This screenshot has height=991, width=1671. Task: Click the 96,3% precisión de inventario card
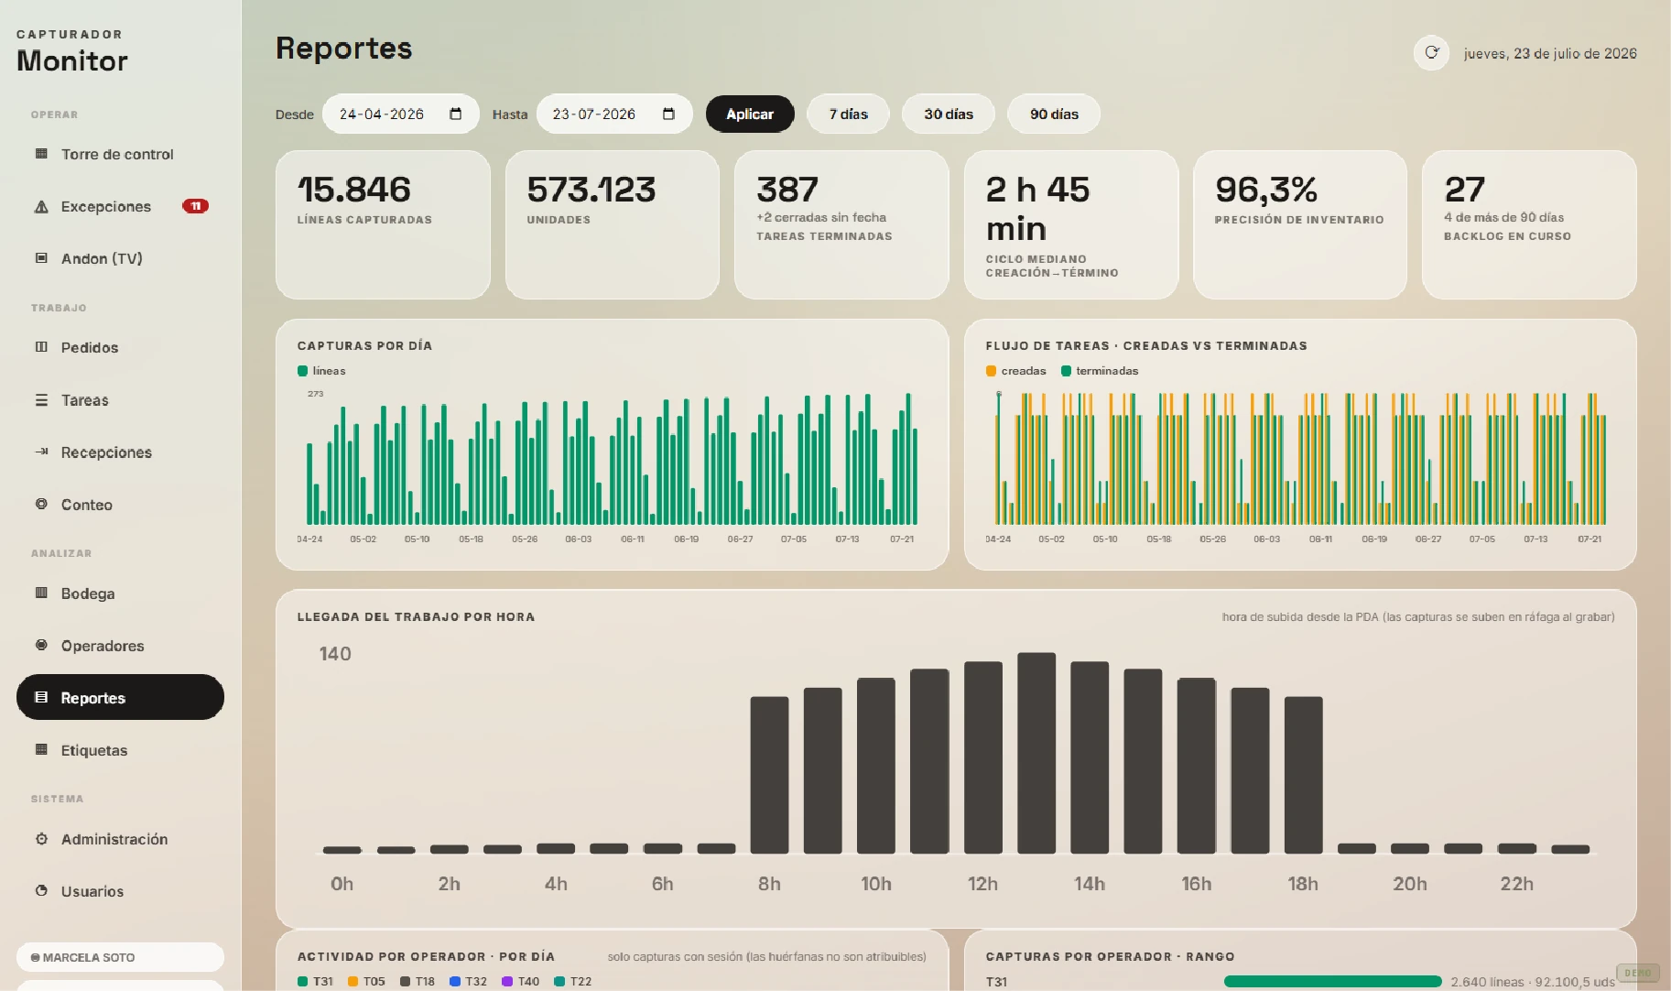[1300, 224]
